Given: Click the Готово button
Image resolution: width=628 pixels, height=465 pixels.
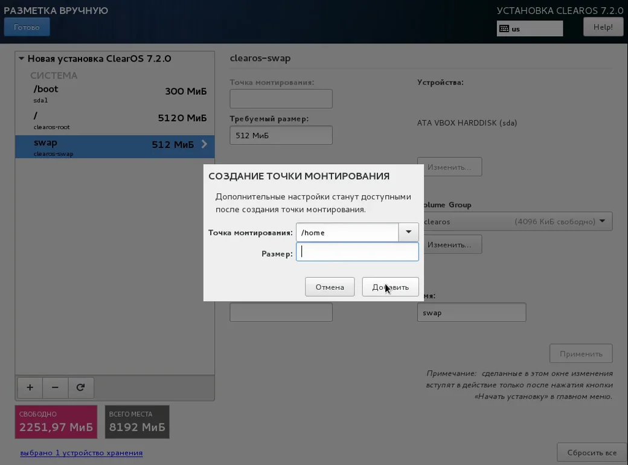Looking at the screenshot, I should 27,27.
